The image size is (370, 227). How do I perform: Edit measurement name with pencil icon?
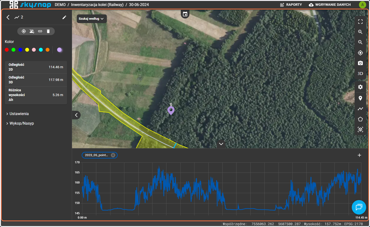(x=64, y=17)
